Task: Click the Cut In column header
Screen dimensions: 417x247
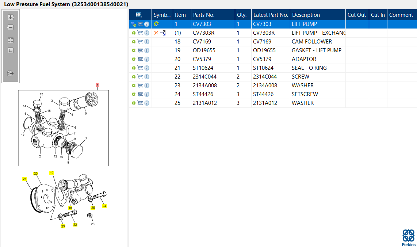Action: pyautogui.click(x=378, y=15)
